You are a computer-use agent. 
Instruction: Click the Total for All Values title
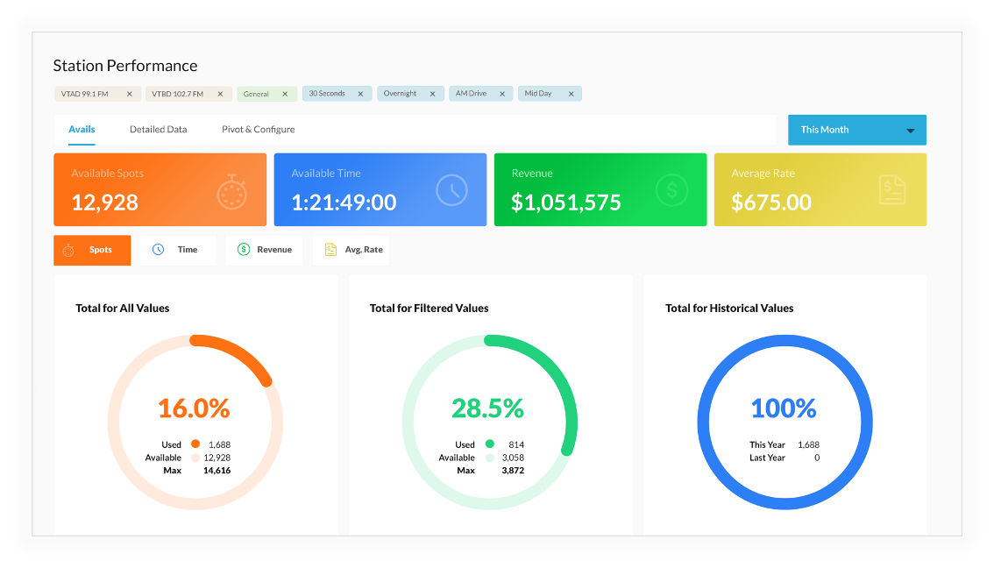point(123,308)
